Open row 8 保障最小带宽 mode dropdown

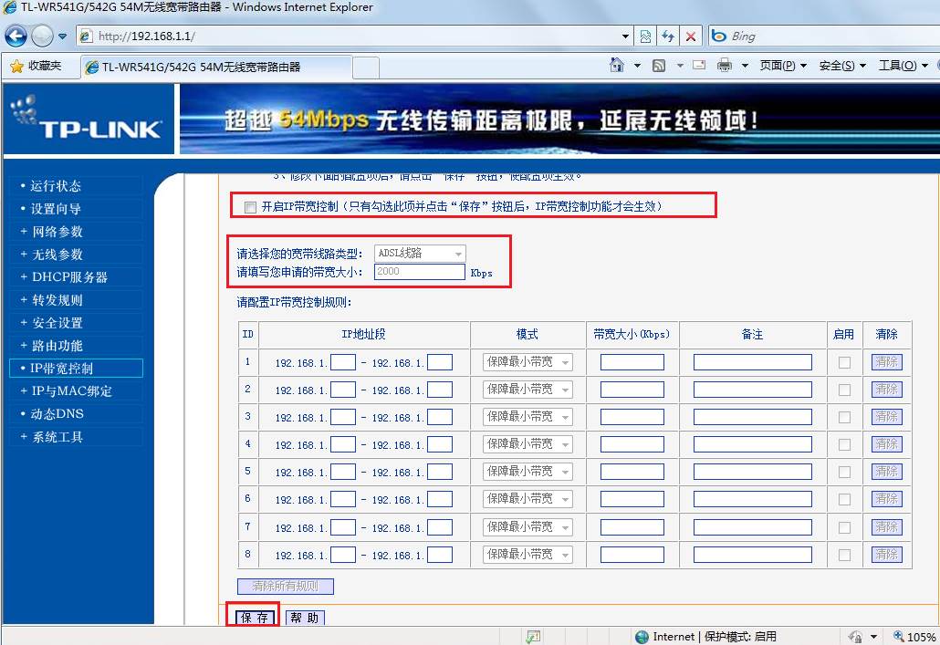coord(527,555)
